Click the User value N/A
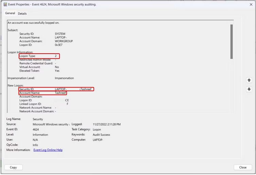This screenshot has height=175, width=256. [35, 140]
